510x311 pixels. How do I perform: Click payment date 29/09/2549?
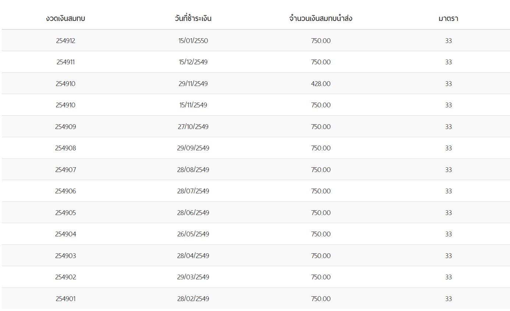tap(193, 148)
